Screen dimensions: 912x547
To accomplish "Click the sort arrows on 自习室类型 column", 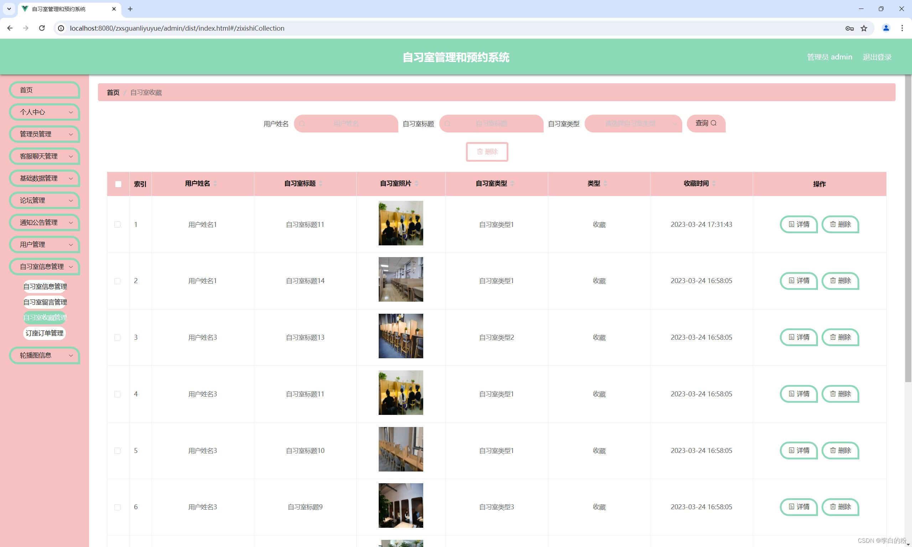I will 512,183.
